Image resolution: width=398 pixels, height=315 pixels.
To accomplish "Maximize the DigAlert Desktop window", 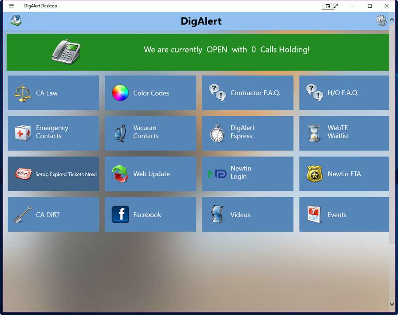I will (370, 6).
